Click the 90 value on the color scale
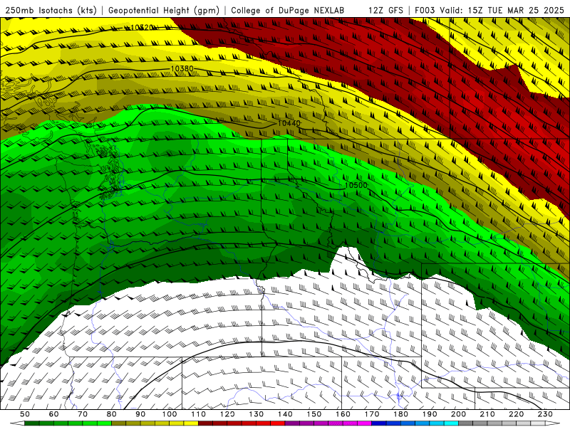 coord(140,414)
